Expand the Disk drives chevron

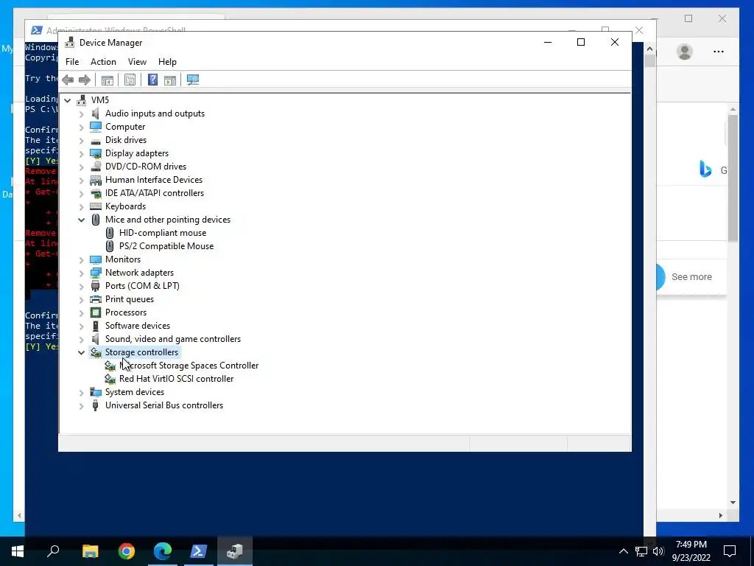[x=81, y=141]
